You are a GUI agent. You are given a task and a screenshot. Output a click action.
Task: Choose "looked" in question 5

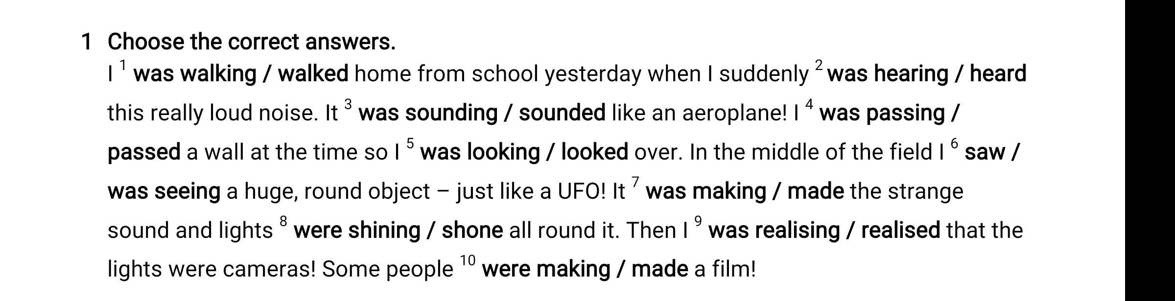594,152
